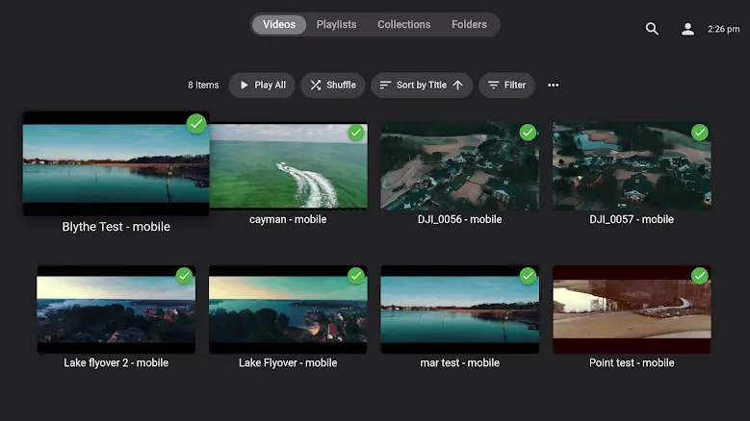Screen dimensions: 750x421
Task: Open the user profile icon
Action: click(x=687, y=29)
